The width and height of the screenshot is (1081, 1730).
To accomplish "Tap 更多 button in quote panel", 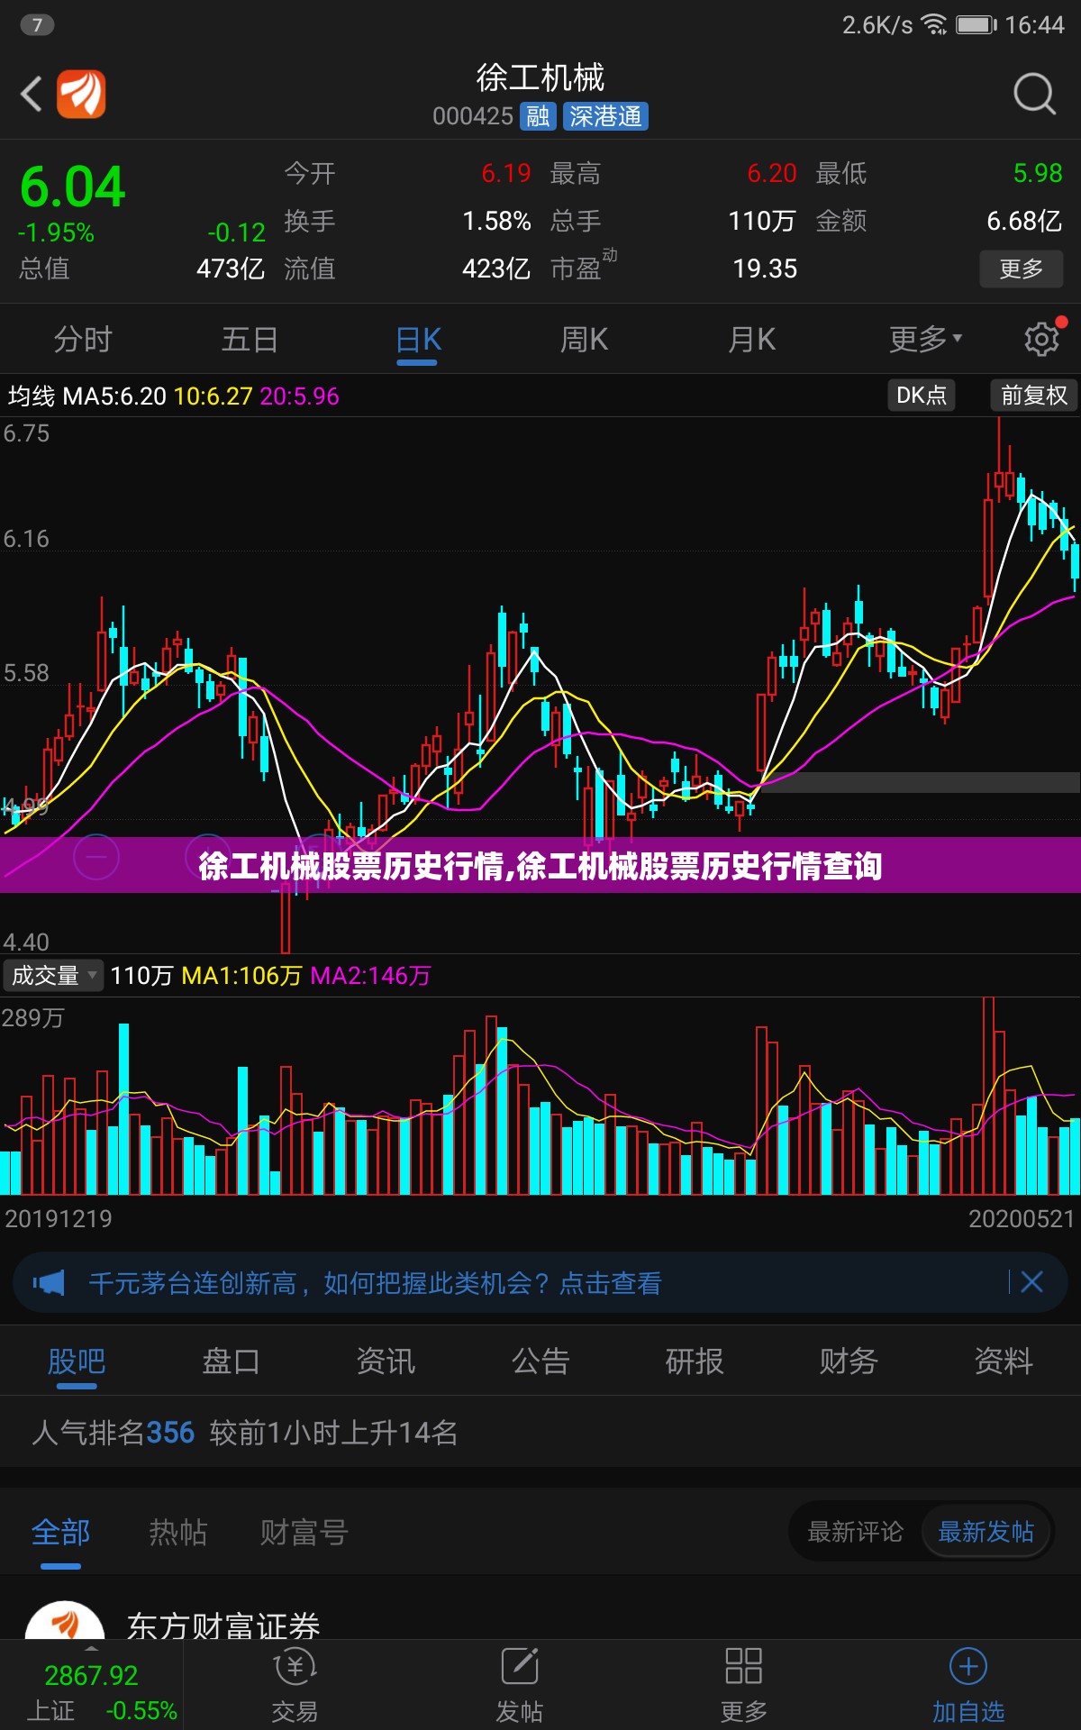I will pyautogui.click(x=1021, y=269).
